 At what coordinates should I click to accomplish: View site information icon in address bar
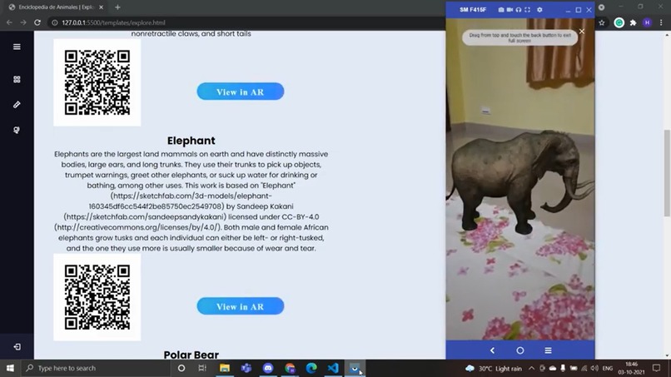(55, 22)
